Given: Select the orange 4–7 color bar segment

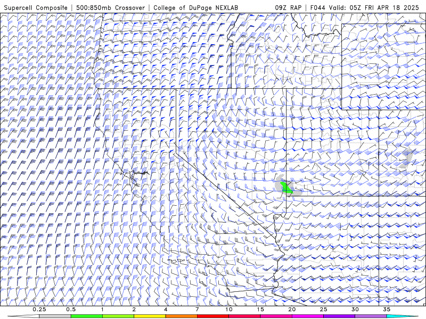Looking at the screenshot, I should pyautogui.click(x=182, y=316).
